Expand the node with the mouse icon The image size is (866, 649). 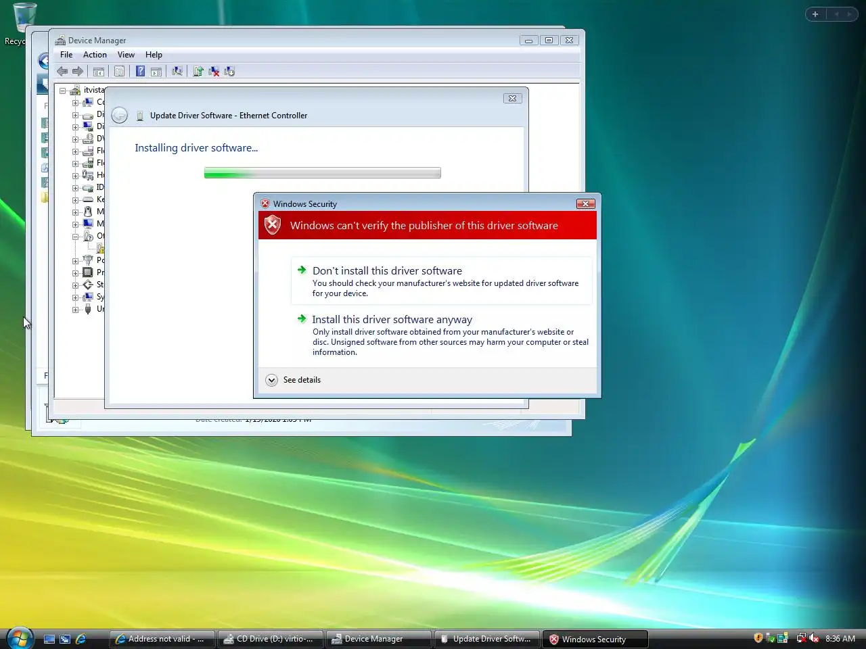point(75,212)
